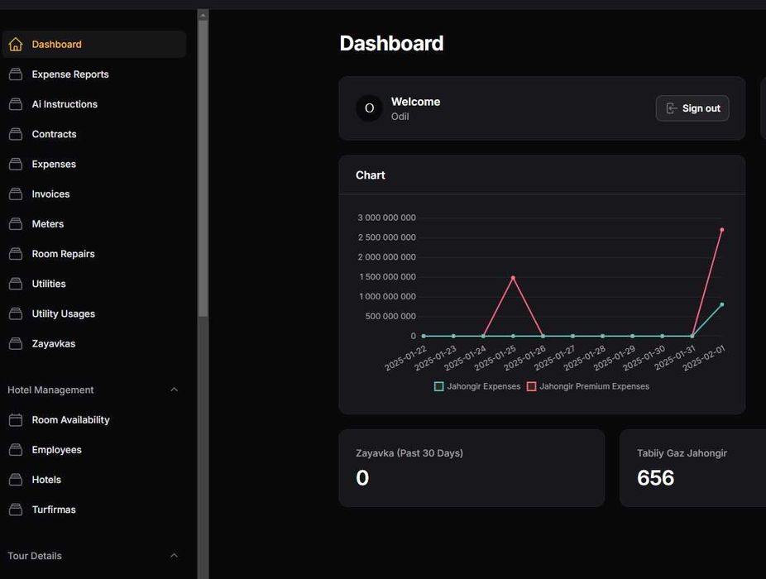This screenshot has width=766, height=579.
Task: Open the Expense Reports page label
Action: tap(70, 74)
